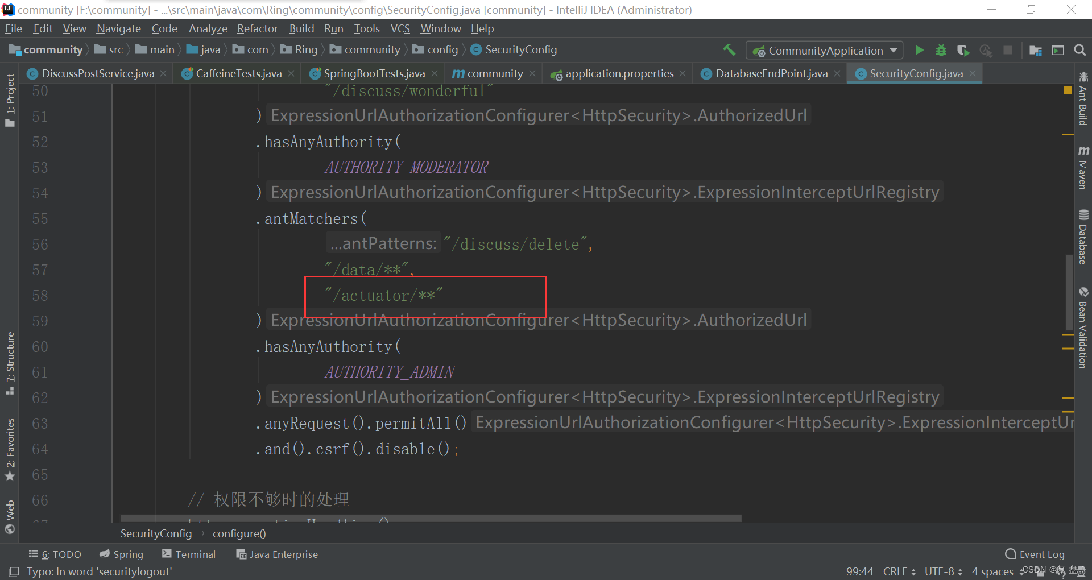Change indent setting 4 spaces
Viewport: 1092px width, 580px height.
coord(992,571)
